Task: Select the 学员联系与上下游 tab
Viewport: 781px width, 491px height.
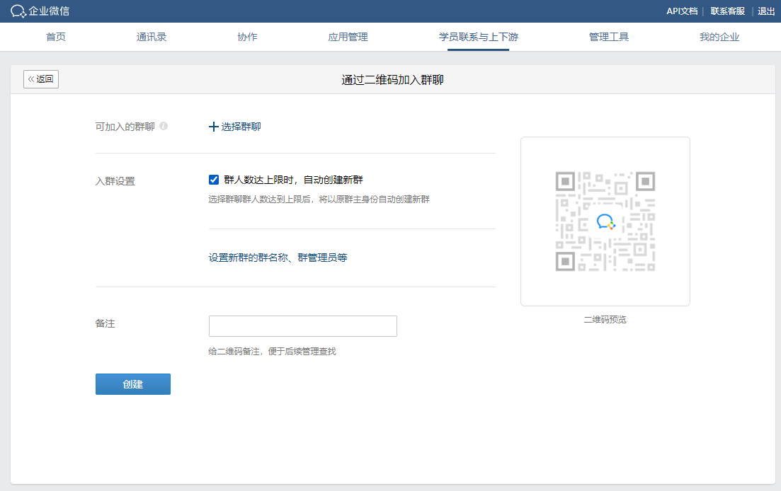Action: [478, 37]
